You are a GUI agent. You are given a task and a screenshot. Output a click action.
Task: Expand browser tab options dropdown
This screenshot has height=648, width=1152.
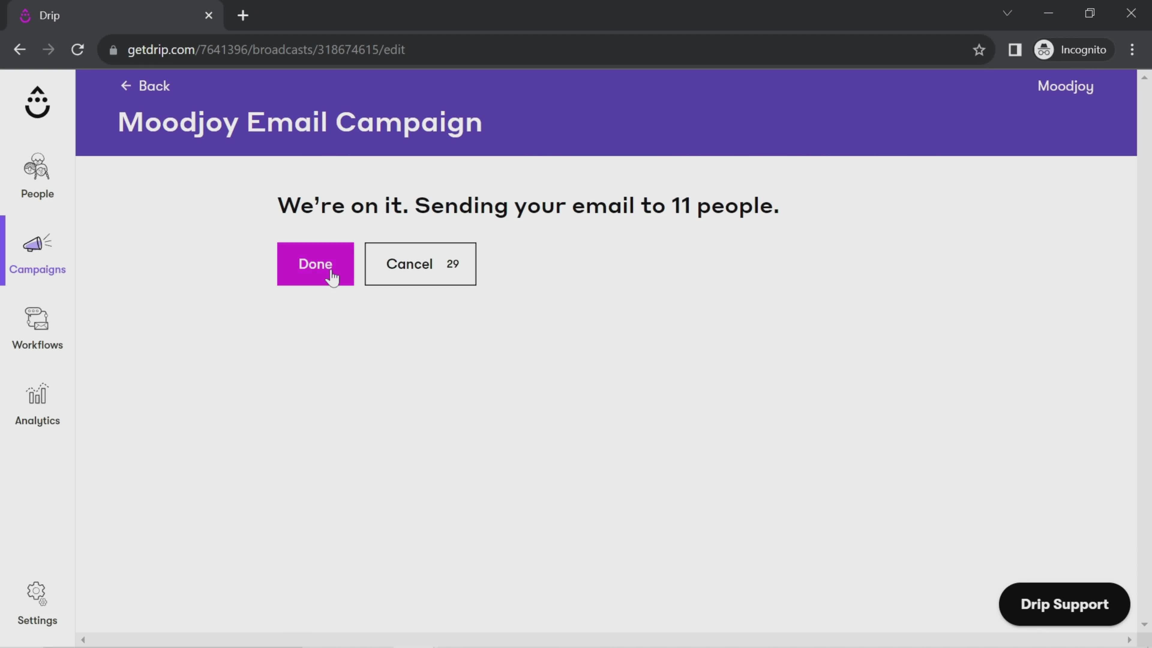pos(1009,14)
